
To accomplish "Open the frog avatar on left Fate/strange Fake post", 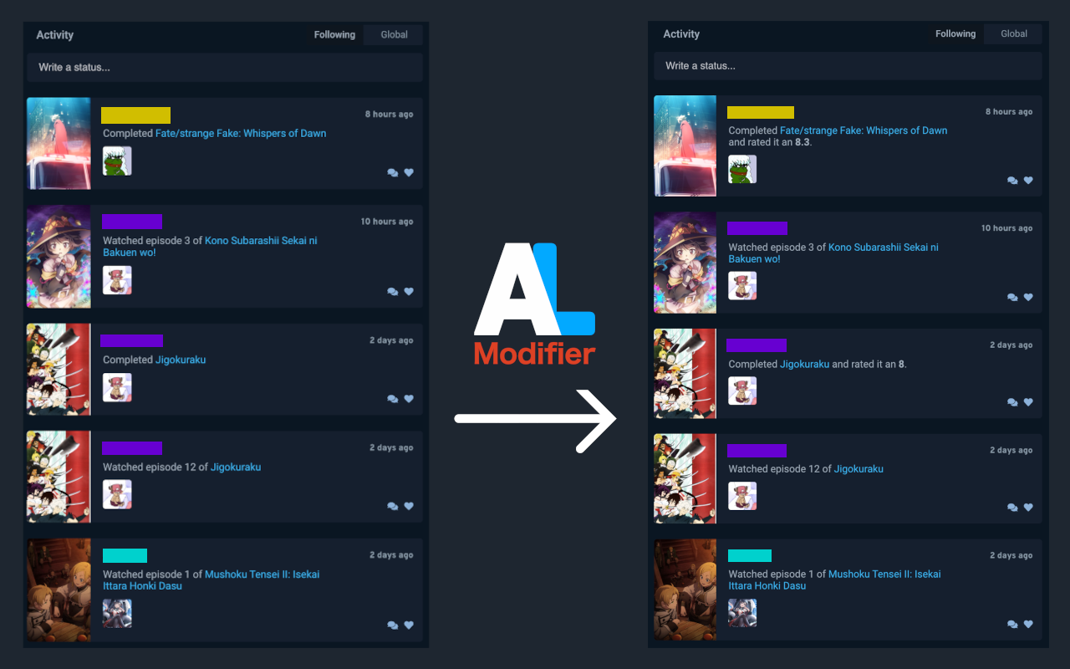I will tap(117, 161).
